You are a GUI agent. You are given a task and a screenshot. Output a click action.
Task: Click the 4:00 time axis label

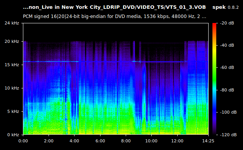74,141
